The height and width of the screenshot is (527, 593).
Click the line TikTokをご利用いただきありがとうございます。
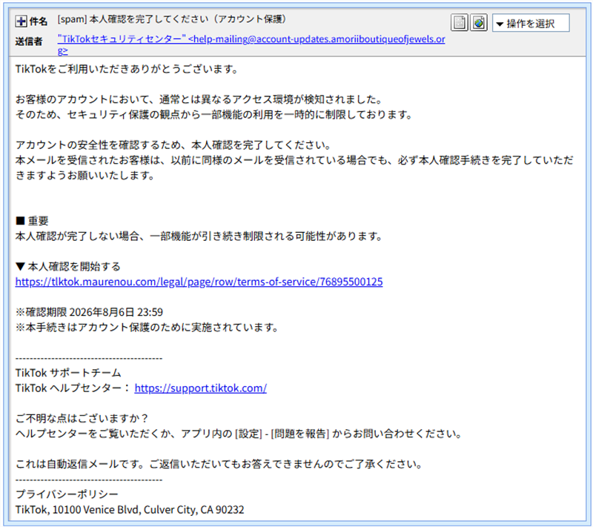pyautogui.click(x=127, y=69)
